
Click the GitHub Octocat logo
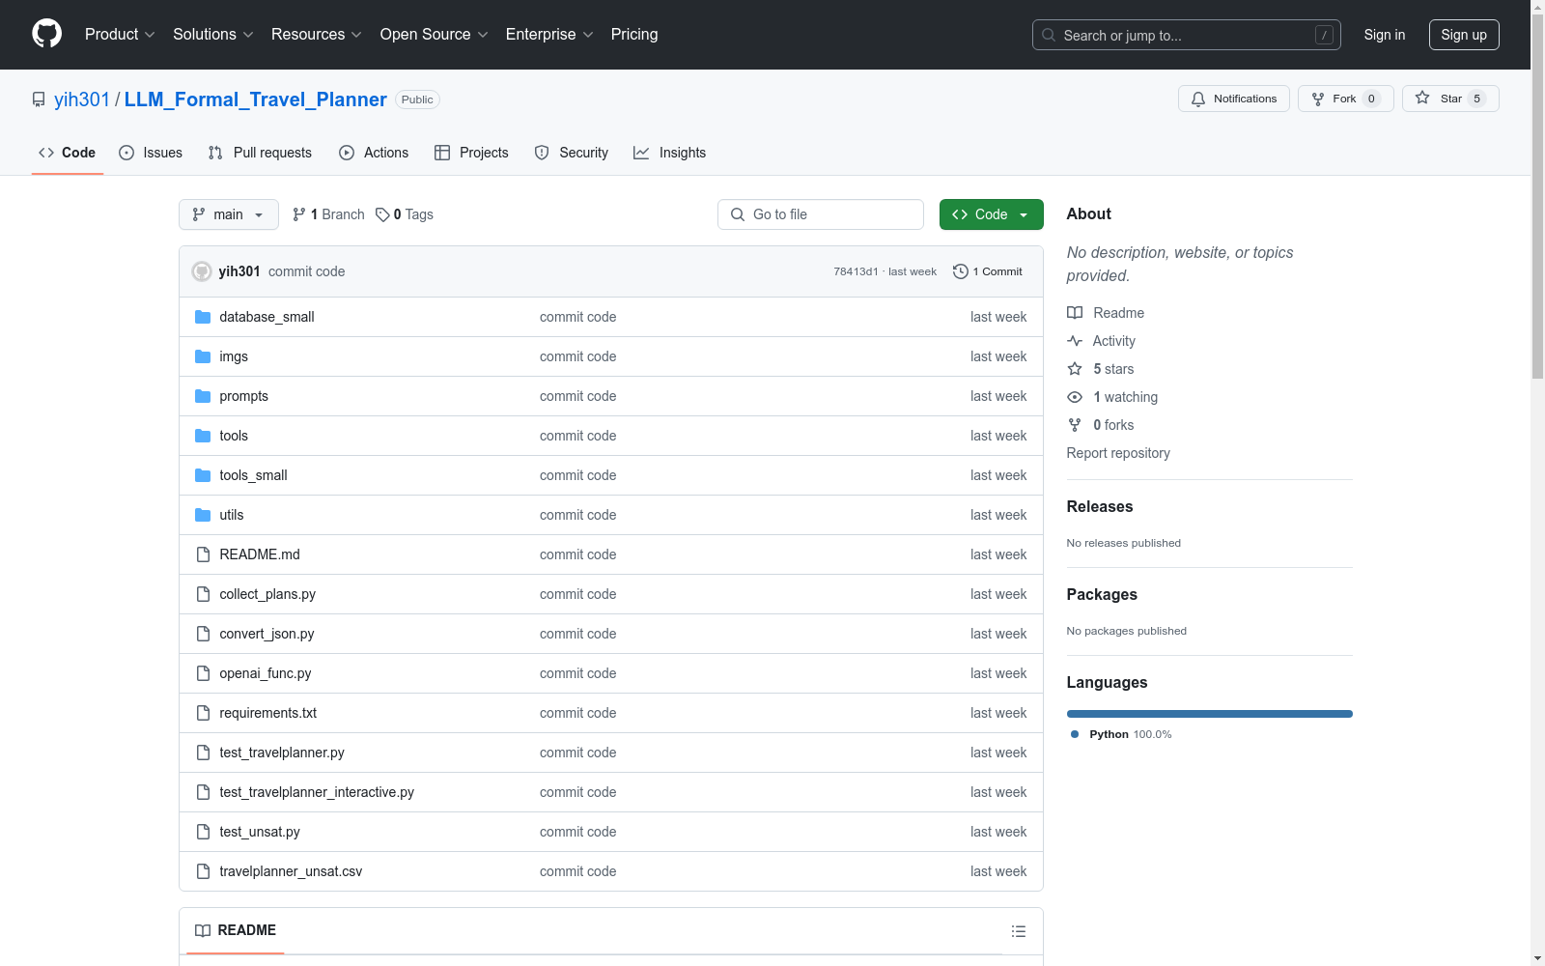[46, 34]
